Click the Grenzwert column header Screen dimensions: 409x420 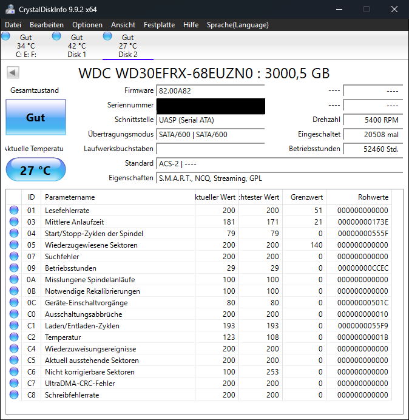tap(304, 197)
